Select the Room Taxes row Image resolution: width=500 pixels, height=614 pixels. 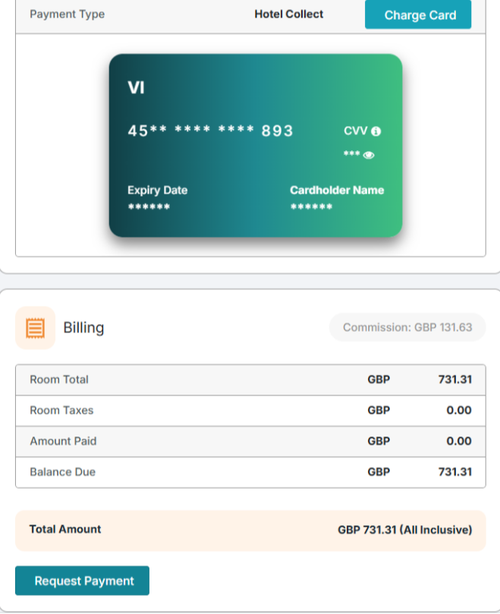click(x=250, y=411)
